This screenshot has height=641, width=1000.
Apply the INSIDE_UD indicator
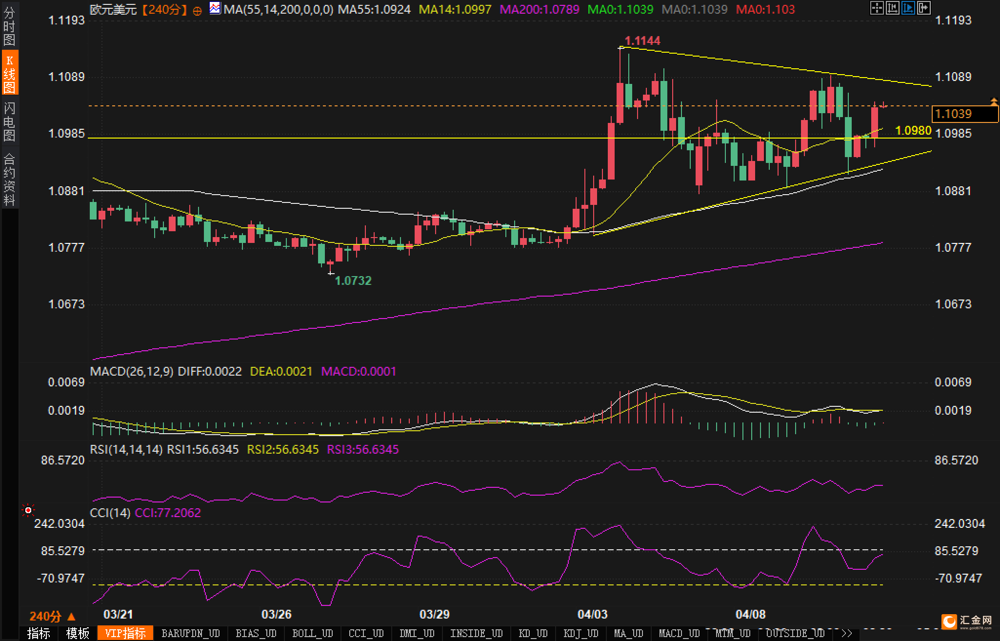(x=477, y=634)
